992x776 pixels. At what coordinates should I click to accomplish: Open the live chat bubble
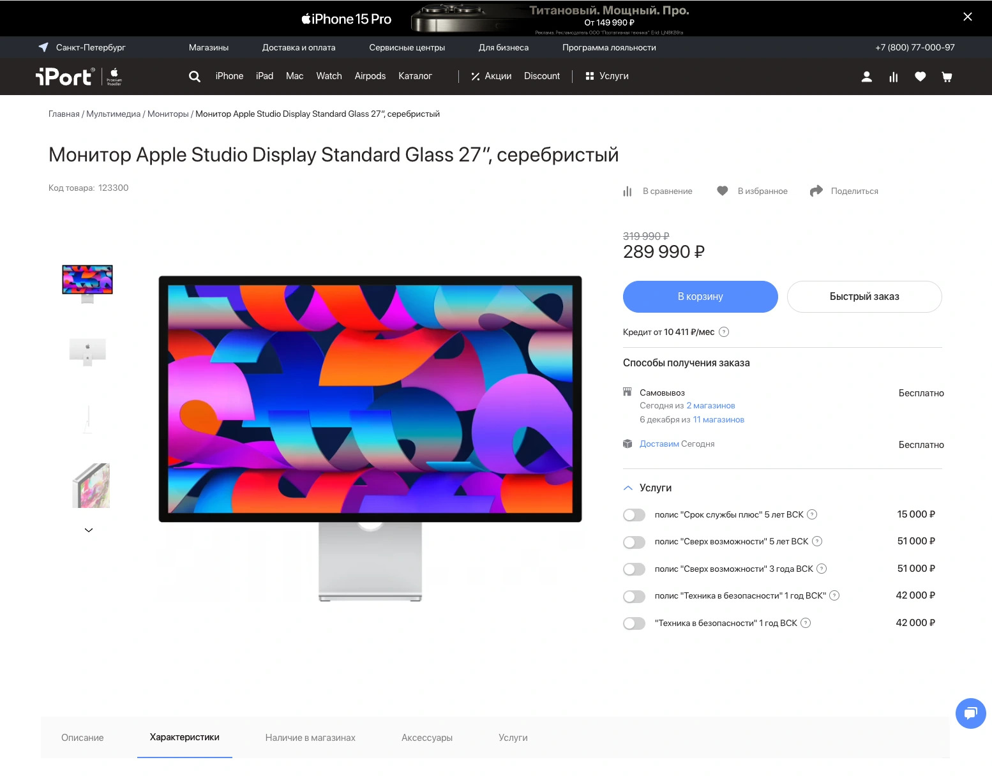[970, 713]
